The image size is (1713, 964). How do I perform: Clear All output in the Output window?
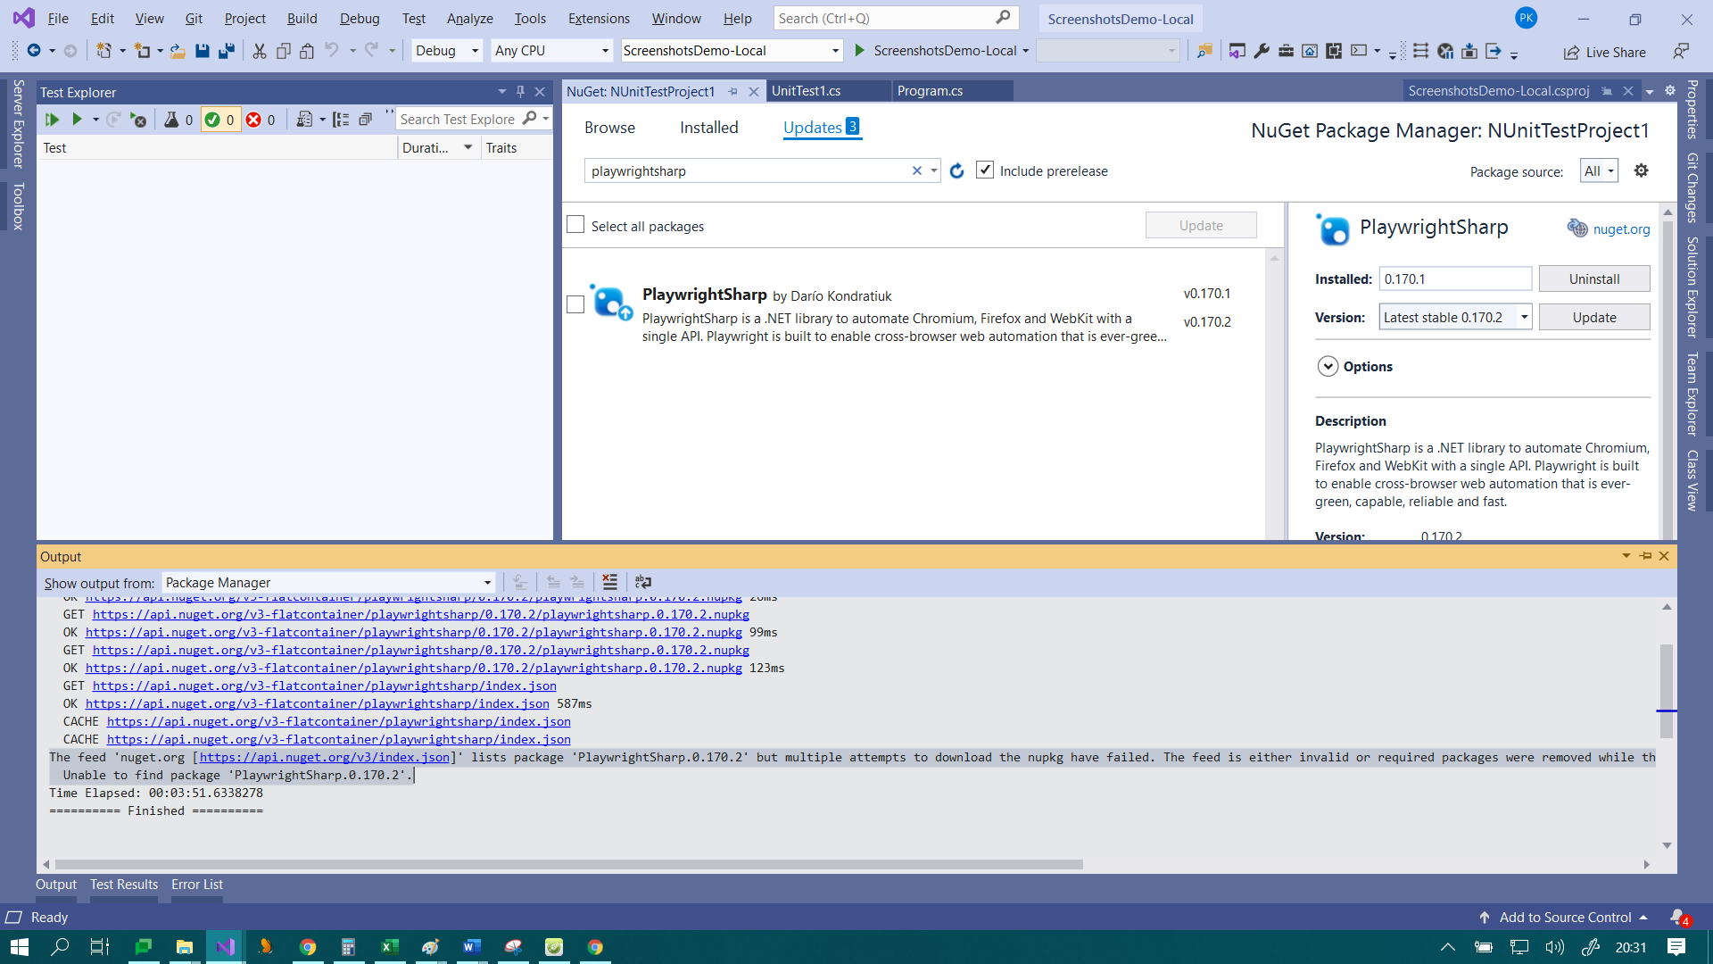click(610, 582)
